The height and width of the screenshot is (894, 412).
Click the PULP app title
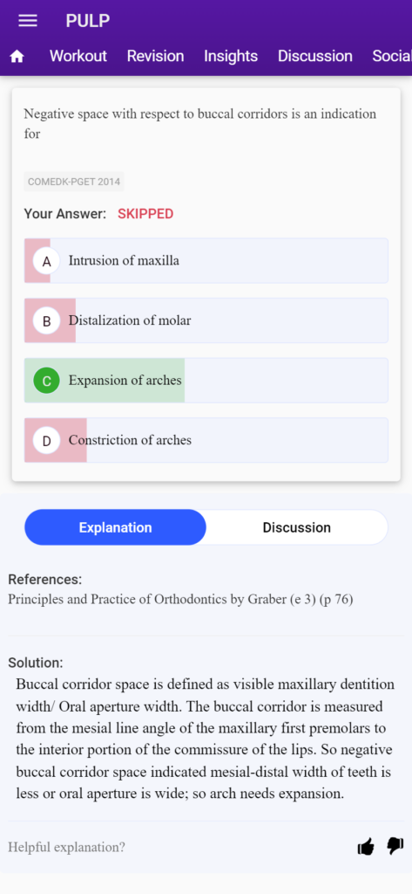click(88, 21)
